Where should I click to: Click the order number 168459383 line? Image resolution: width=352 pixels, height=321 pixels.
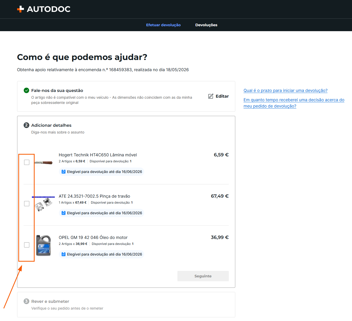click(x=103, y=70)
